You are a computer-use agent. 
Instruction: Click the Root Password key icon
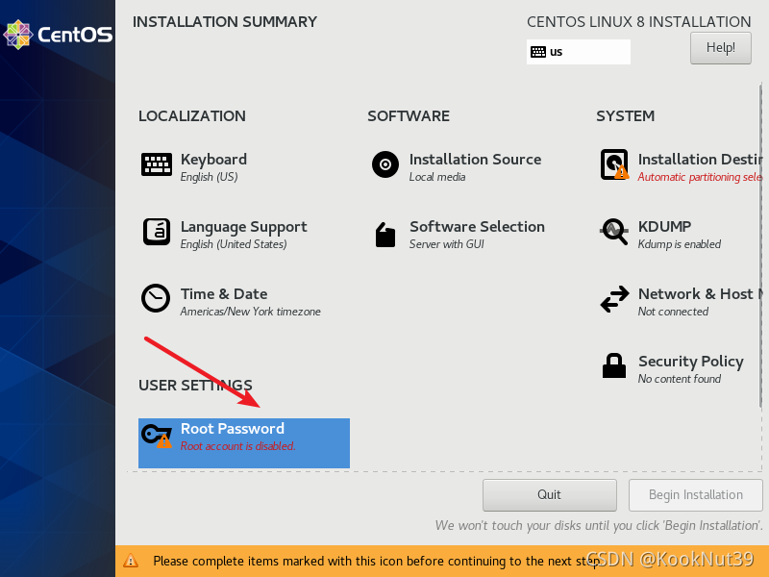coord(157,436)
